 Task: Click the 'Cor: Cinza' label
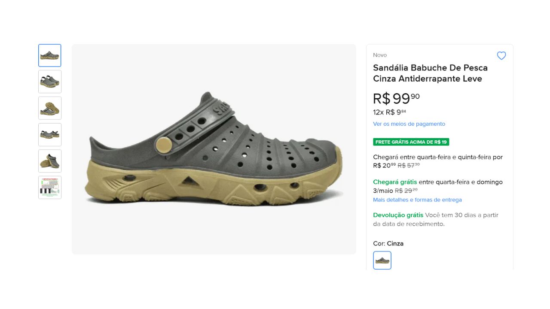pyautogui.click(x=388, y=243)
